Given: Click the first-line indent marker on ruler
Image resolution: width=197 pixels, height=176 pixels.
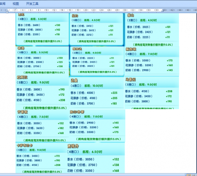Looking at the screenshot, I should [x=15, y=9].
